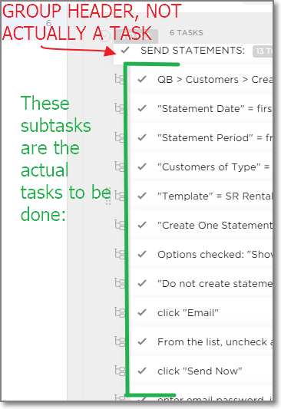Click the status label tab beside 6 TASKS
Viewport: 281px width, 409px height.
pyautogui.click(x=136, y=36)
